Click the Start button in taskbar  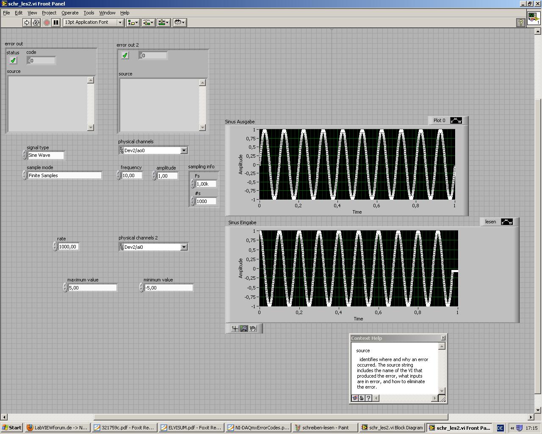12,428
